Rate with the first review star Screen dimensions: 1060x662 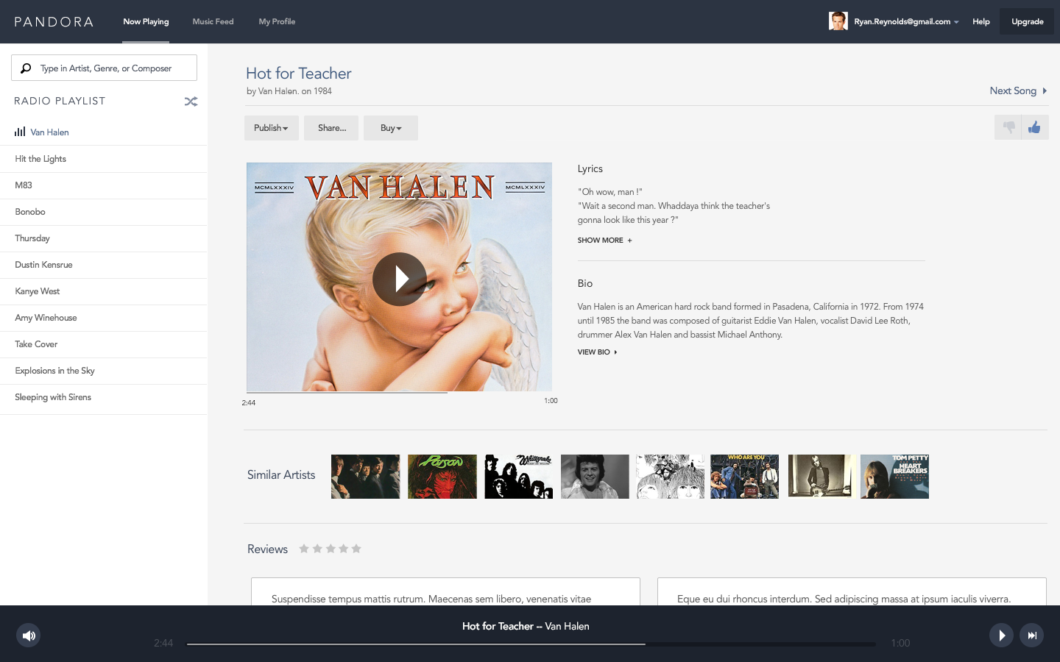(x=303, y=549)
